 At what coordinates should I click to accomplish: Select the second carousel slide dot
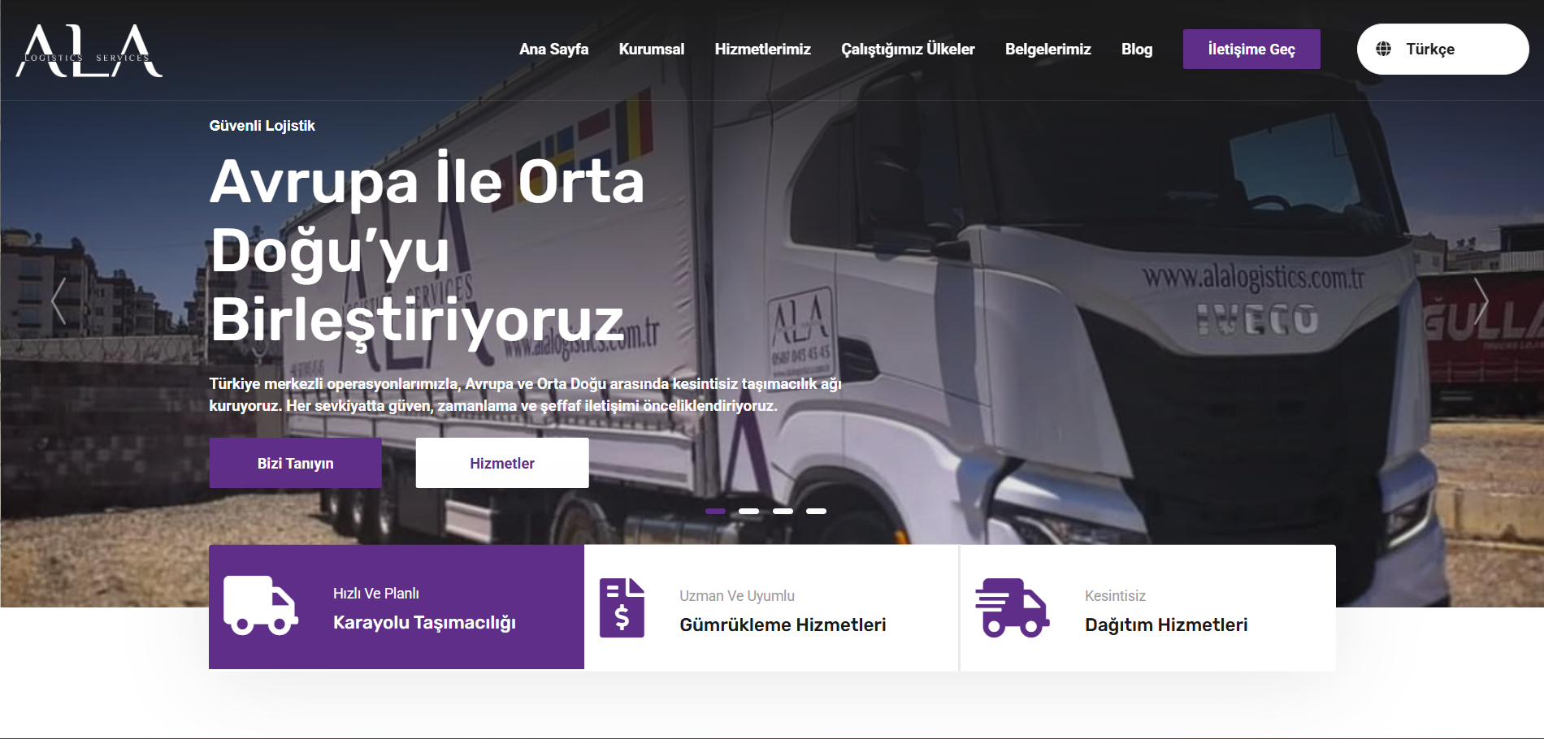pyautogui.click(x=749, y=512)
